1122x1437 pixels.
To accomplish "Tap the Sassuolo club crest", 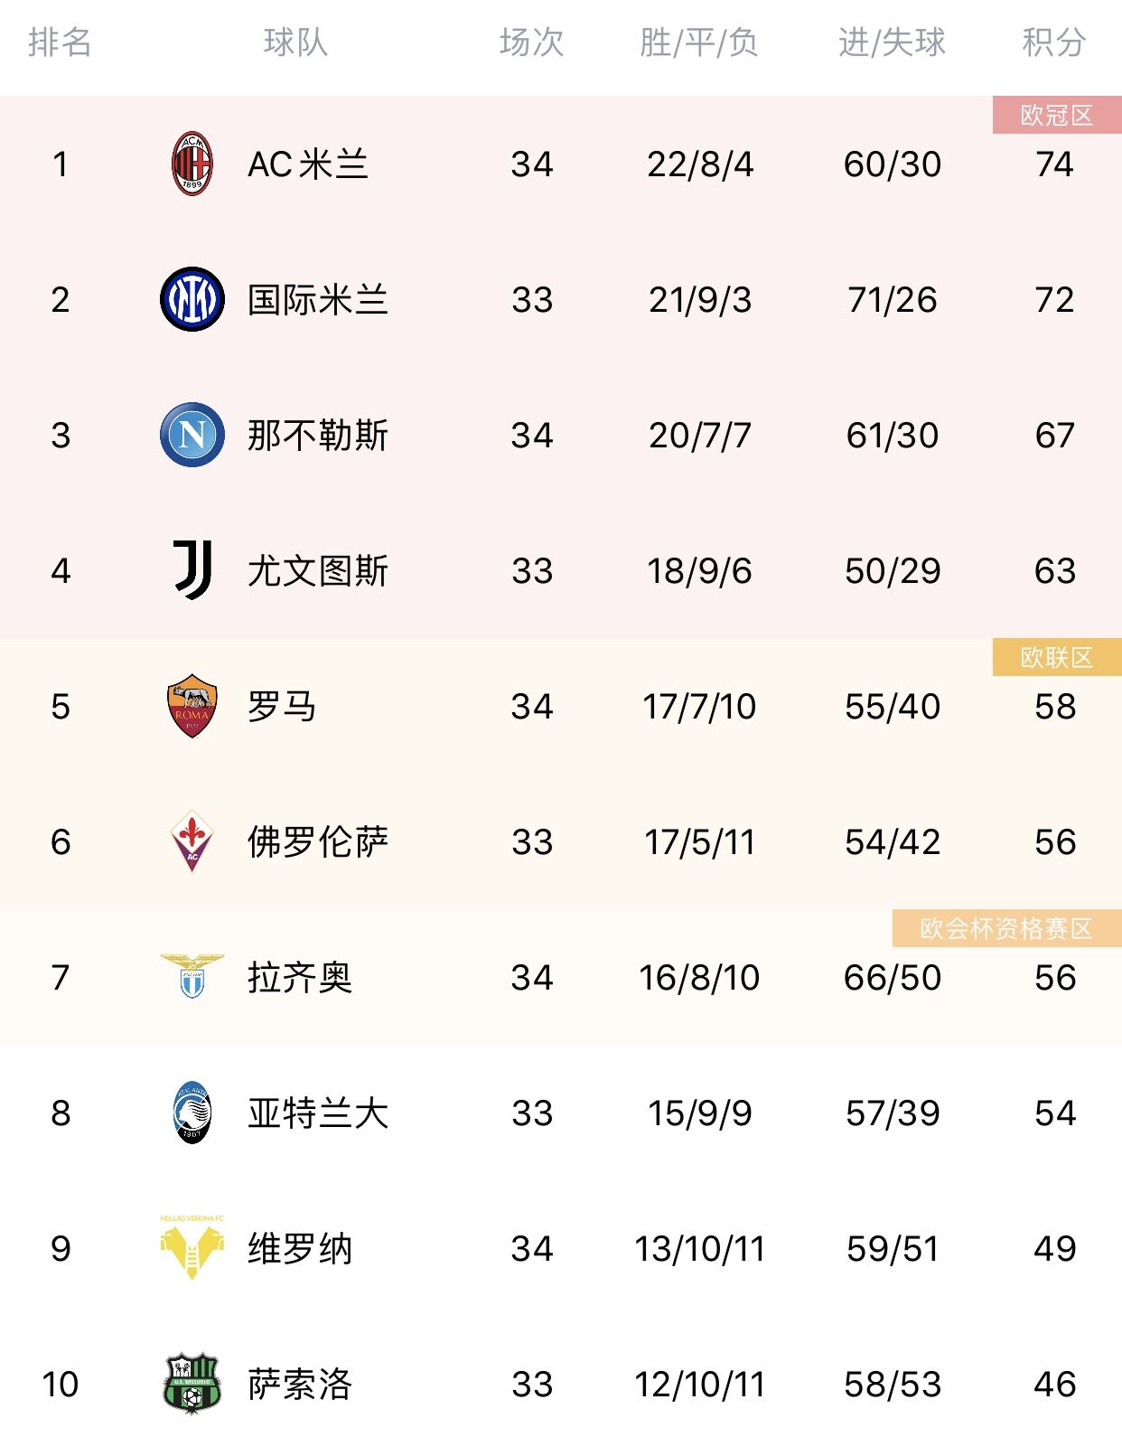I will coord(192,1384).
